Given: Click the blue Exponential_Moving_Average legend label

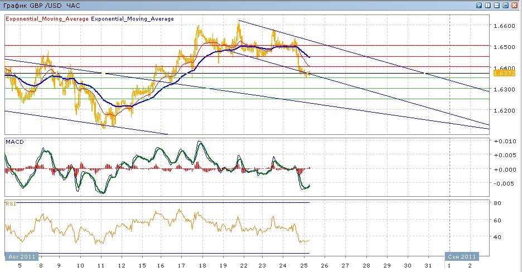Looking at the screenshot, I should [133, 19].
